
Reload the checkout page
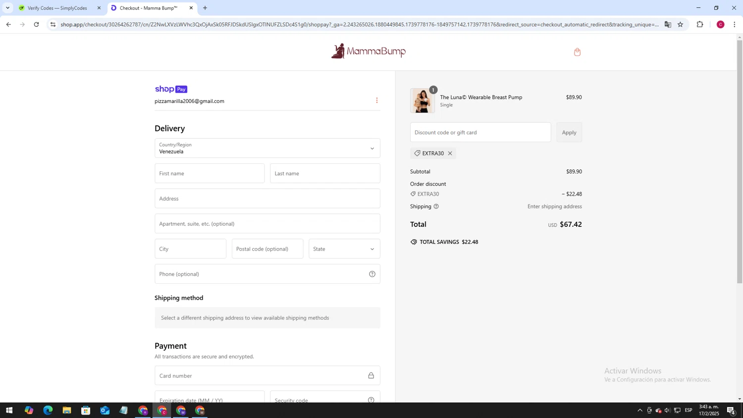[36, 24]
